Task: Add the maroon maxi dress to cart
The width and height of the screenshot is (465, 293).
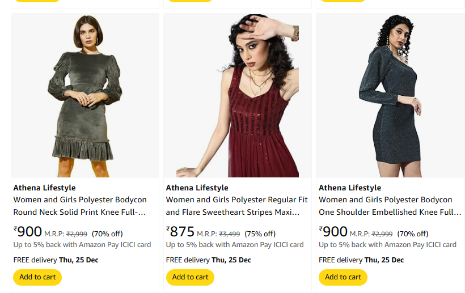Action: (x=190, y=277)
